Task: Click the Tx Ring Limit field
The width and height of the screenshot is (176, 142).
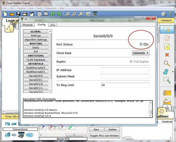Action: [x=125, y=85]
